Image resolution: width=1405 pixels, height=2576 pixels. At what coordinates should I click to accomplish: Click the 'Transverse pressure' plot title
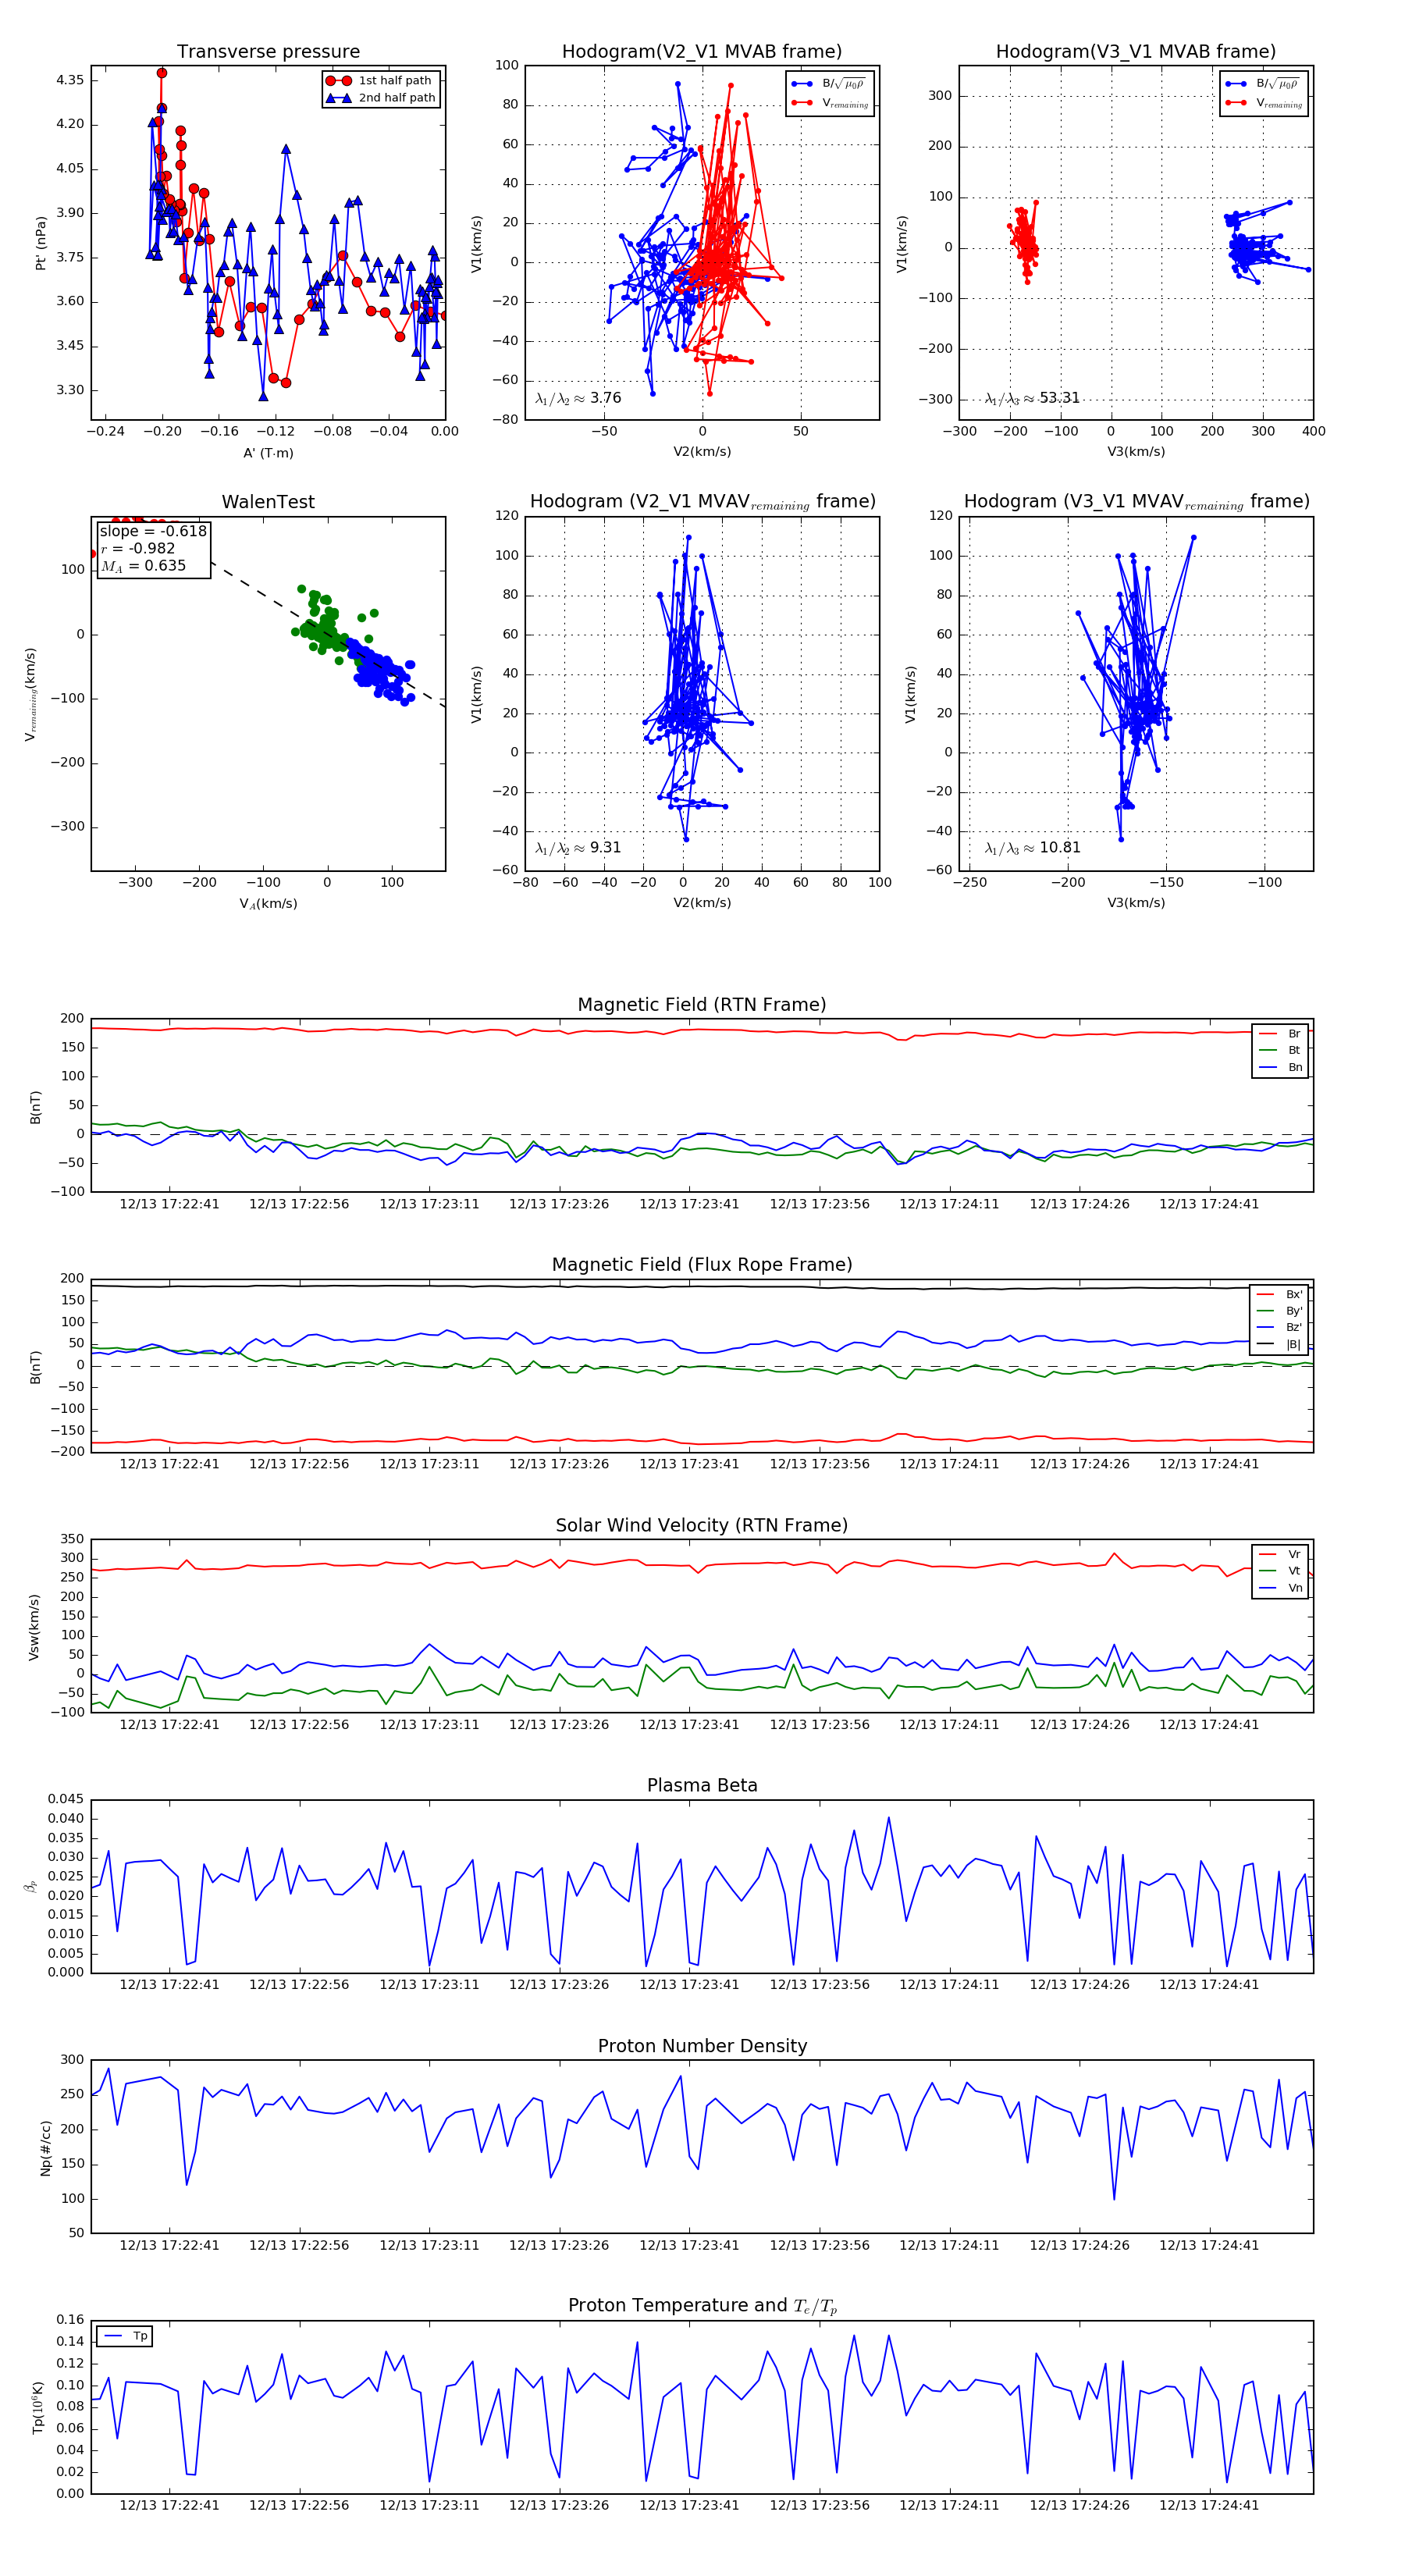(x=268, y=52)
